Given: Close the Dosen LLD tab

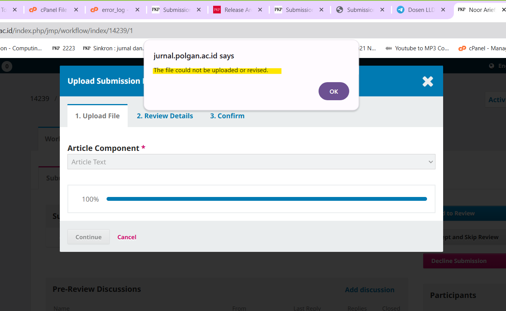Looking at the screenshot, I should pos(444,10).
